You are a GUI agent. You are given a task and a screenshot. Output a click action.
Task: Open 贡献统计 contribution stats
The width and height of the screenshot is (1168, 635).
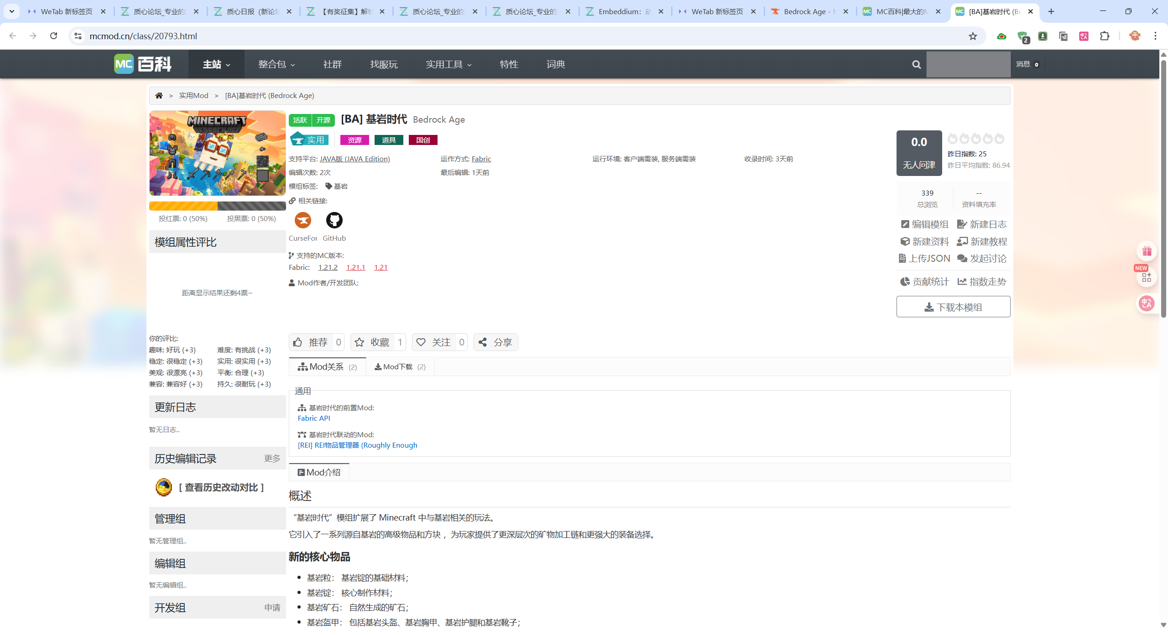click(x=924, y=282)
